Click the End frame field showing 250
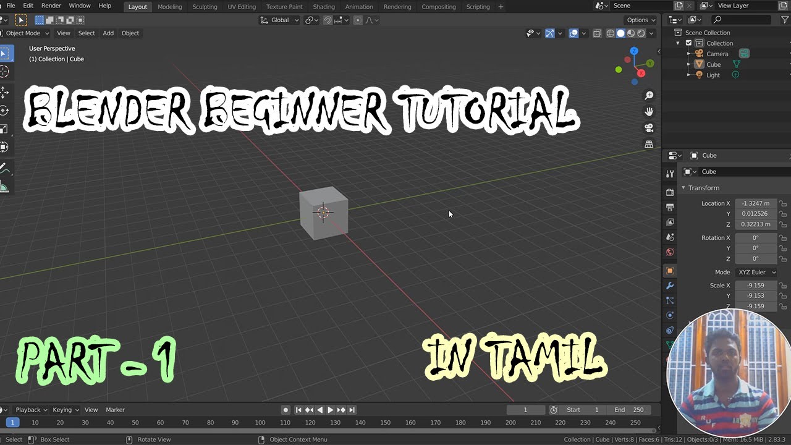Screen dimensions: 791x445 pyautogui.click(x=629, y=410)
